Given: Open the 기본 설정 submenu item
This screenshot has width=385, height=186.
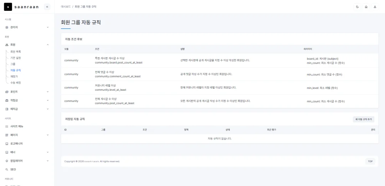Looking at the screenshot, I should [x=15, y=58].
